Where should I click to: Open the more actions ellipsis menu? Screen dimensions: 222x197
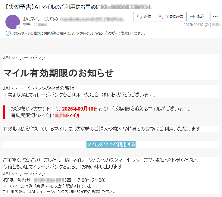click(x=215, y=17)
